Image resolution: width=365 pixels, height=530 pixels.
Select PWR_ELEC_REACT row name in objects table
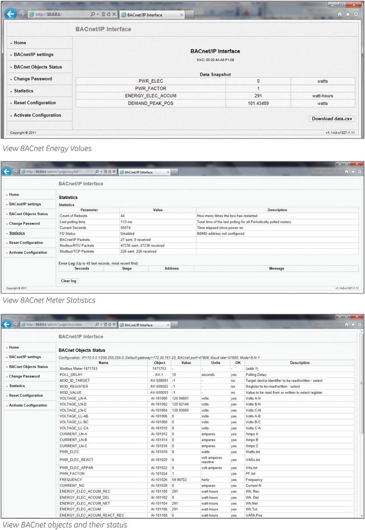(76, 460)
